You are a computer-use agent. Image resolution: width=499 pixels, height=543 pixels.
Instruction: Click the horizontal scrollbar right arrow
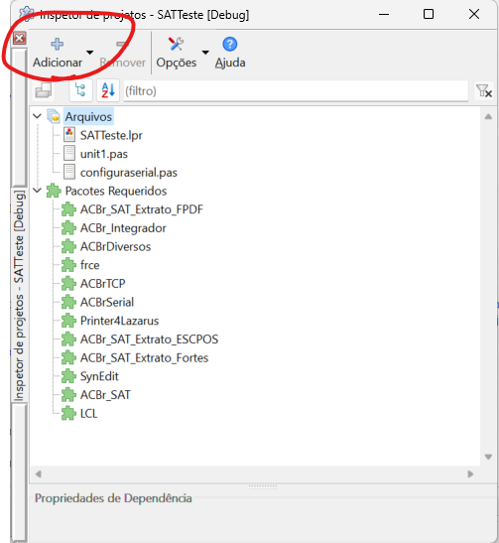pyautogui.click(x=470, y=474)
